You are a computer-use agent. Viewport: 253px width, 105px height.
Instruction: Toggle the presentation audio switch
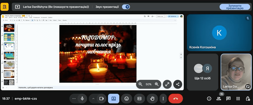(x=126, y=7)
